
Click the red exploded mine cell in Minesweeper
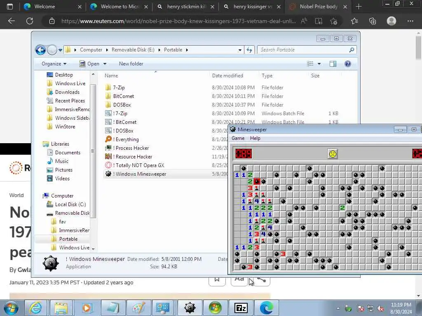point(257,181)
